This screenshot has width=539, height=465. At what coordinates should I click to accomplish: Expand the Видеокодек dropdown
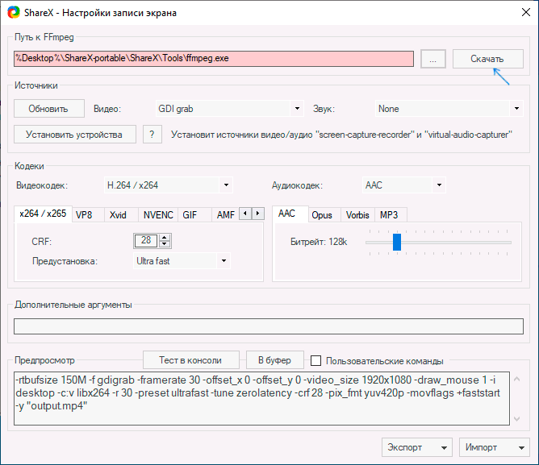[169, 185]
